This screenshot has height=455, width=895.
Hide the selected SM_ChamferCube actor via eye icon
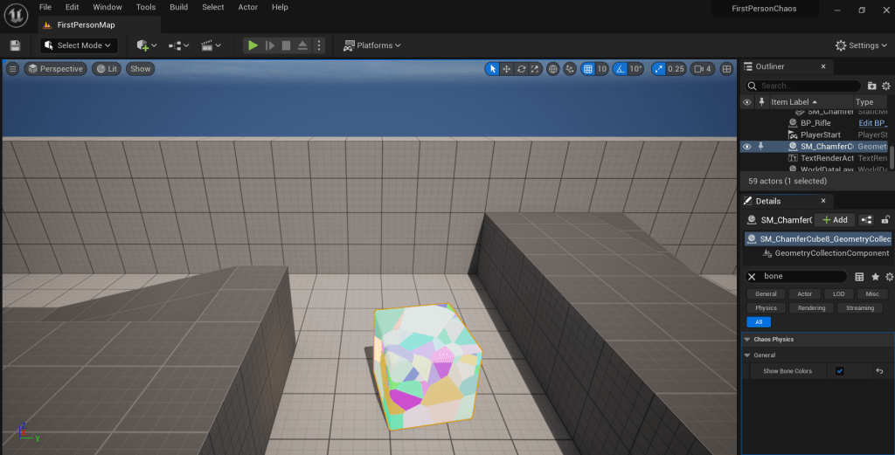point(746,147)
